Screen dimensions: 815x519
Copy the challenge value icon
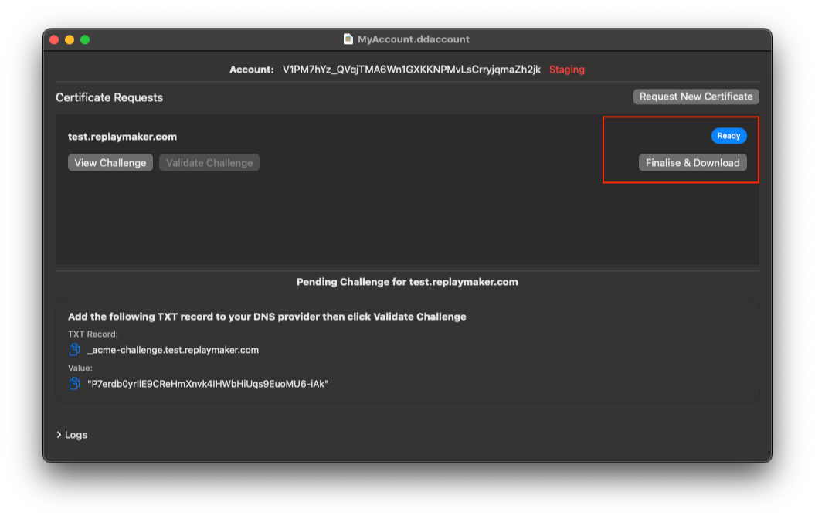[x=75, y=384]
